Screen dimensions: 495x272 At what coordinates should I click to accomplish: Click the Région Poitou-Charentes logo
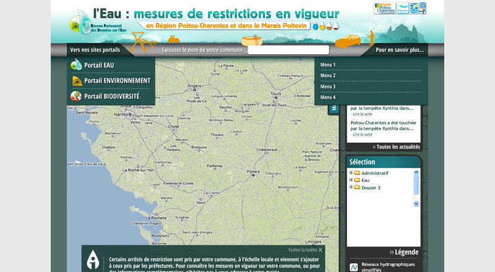(384, 8)
